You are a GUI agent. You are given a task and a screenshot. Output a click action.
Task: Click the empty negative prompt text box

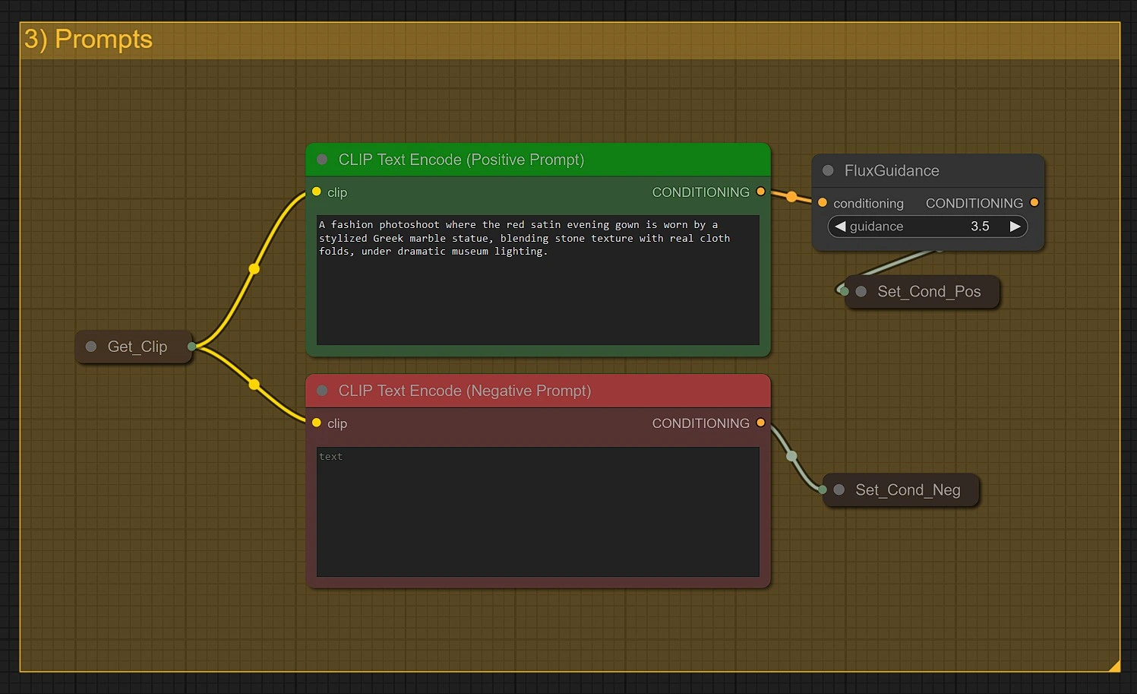[537, 511]
